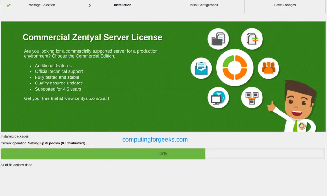This screenshot has width=327, height=196.
Task: Click the chevron arrow before Installation step
Action: 90,5
